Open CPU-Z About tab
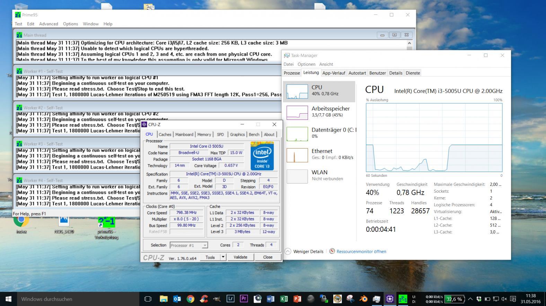 click(269, 134)
